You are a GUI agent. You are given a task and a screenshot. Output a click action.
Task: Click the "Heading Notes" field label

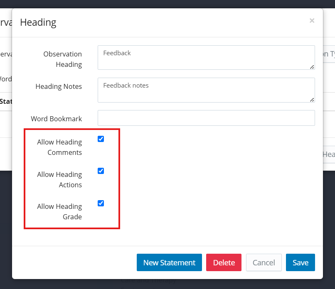pyautogui.click(x=59, y=86)
